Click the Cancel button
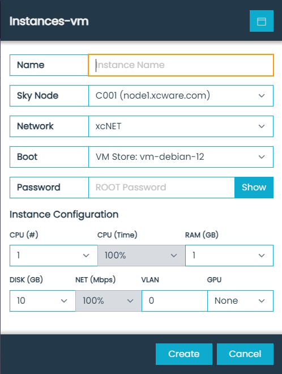Viewport: 282px width, 374px height. click(245, 354)
